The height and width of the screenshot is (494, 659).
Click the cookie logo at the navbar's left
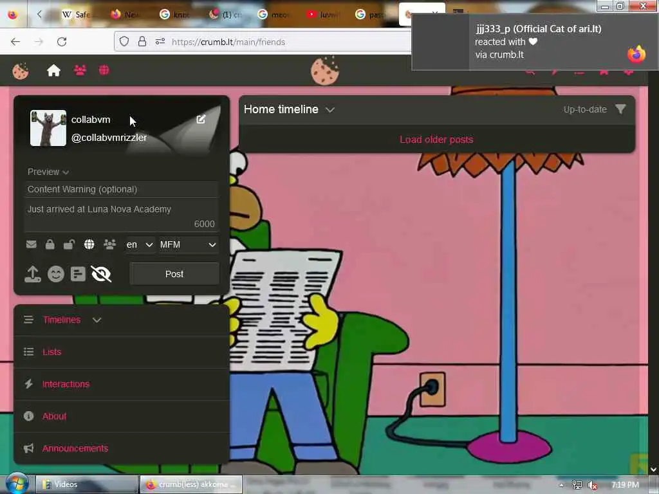[20, 71]
